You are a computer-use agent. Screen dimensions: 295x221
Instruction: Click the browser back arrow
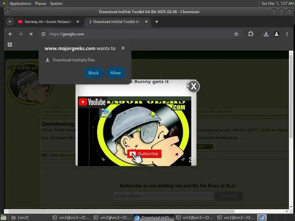click(10, 34)
